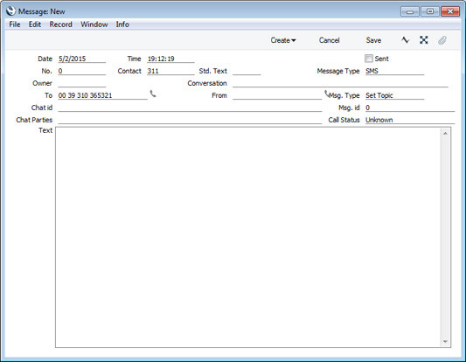The height and width of the screenshot is (362, 466).
Task: Expand the Create dropdown menu
Action: coord(283,40)
